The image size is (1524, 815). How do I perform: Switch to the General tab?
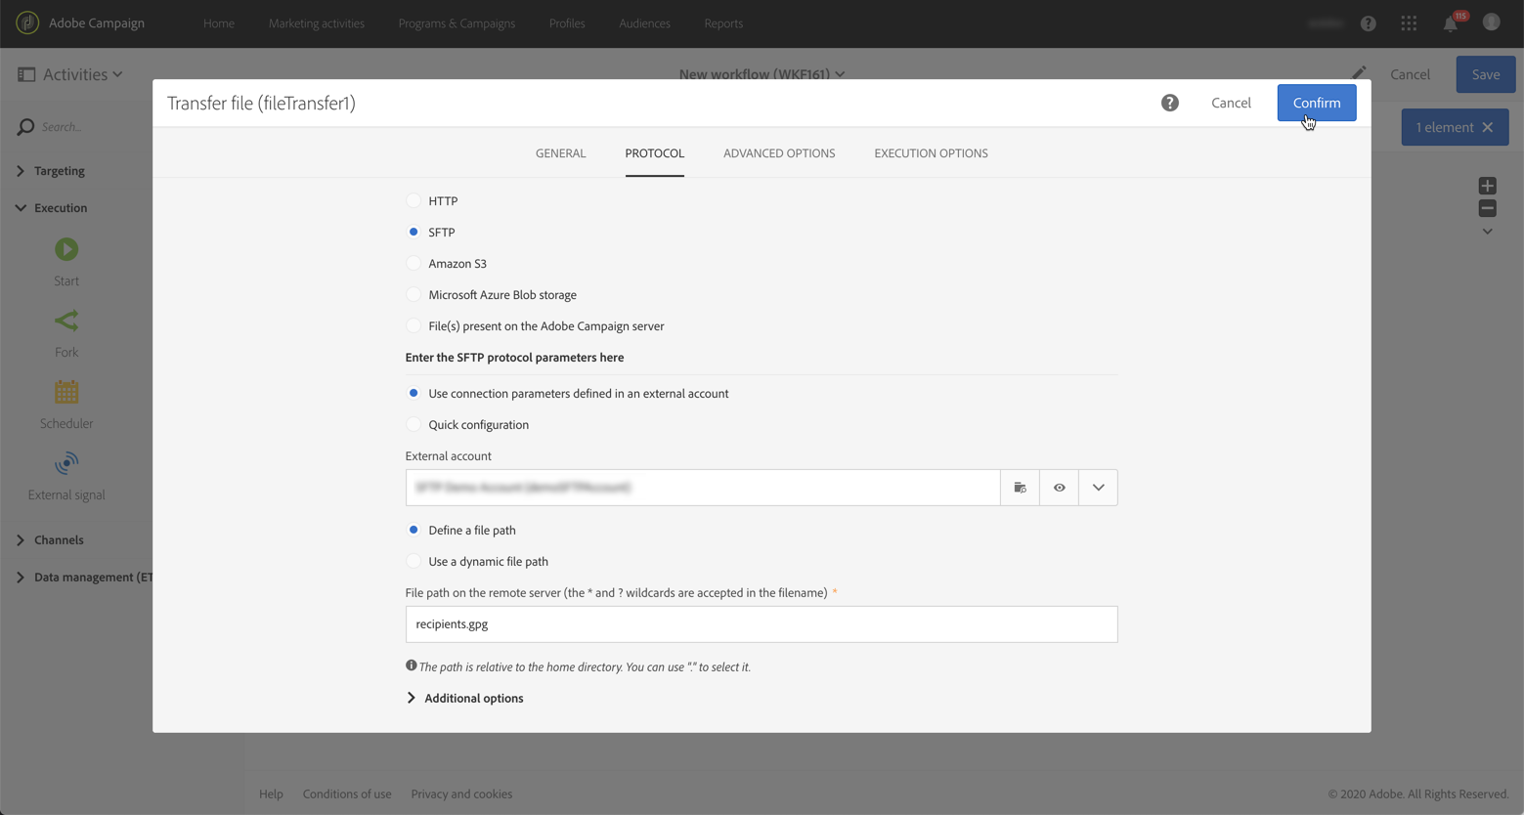561,153
